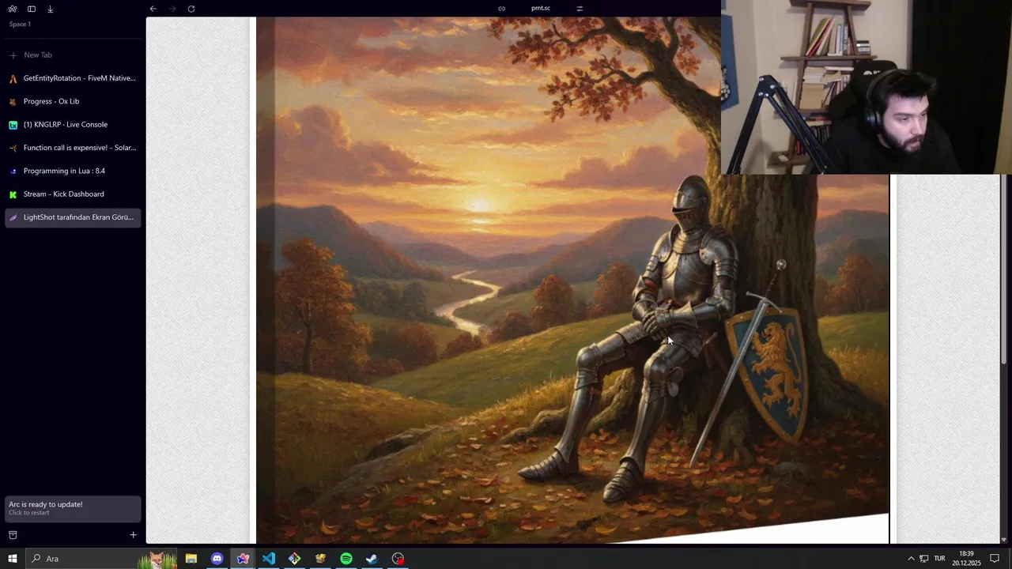
Task: Open a New Tab
Action: pyautogui.click(x=73, y=55)
